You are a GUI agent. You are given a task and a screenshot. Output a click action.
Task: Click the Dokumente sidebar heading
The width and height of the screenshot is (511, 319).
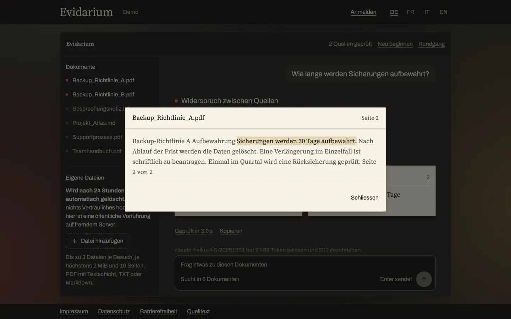(81, 67)
